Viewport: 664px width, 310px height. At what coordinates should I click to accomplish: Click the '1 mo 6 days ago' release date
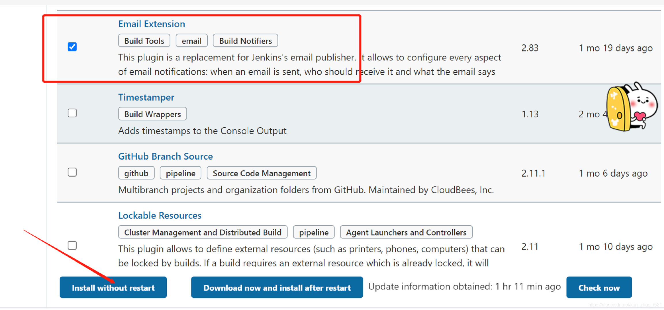point(613,173)
